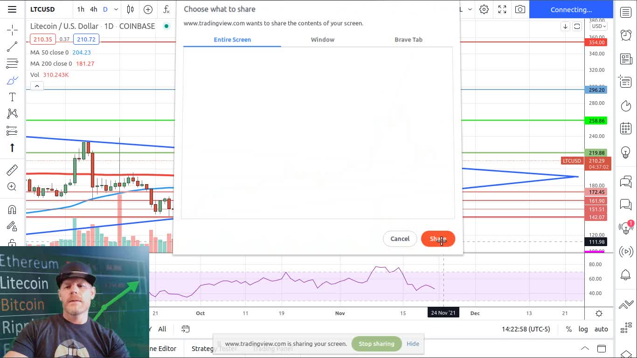Open chart settings gear in top toolbar
The height and width of the screenshot is (358, 637).
(484, 9)
